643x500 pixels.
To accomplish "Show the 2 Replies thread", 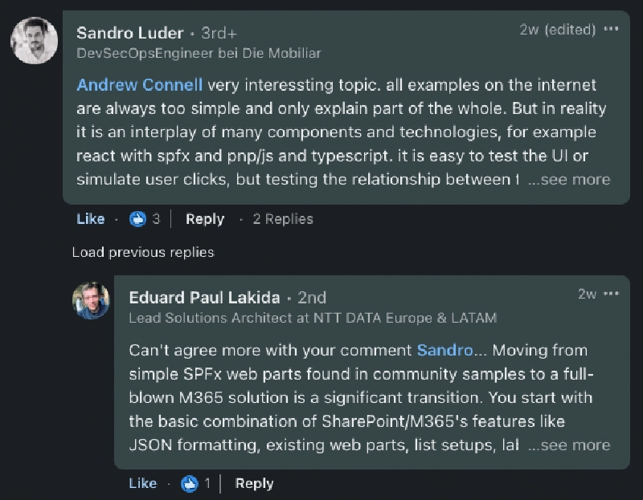I will (283, 219).
